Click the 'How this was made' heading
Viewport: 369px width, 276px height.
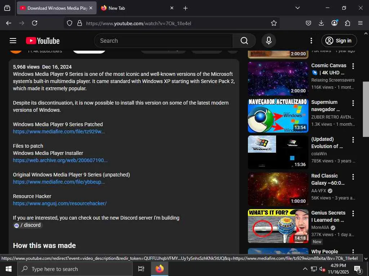(x=44, y=245)
